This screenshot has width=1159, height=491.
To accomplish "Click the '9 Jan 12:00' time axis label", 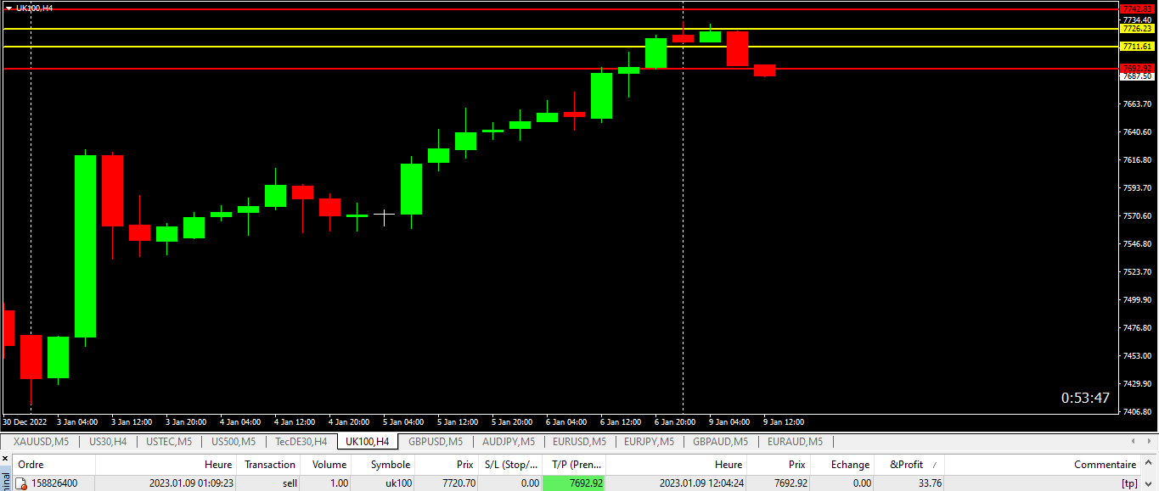I will 783,421.
